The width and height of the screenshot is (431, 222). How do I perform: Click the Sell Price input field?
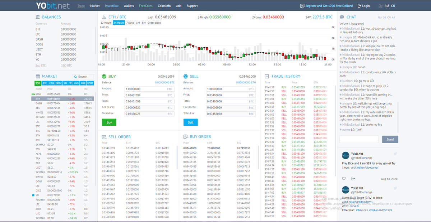click(231, 95)
